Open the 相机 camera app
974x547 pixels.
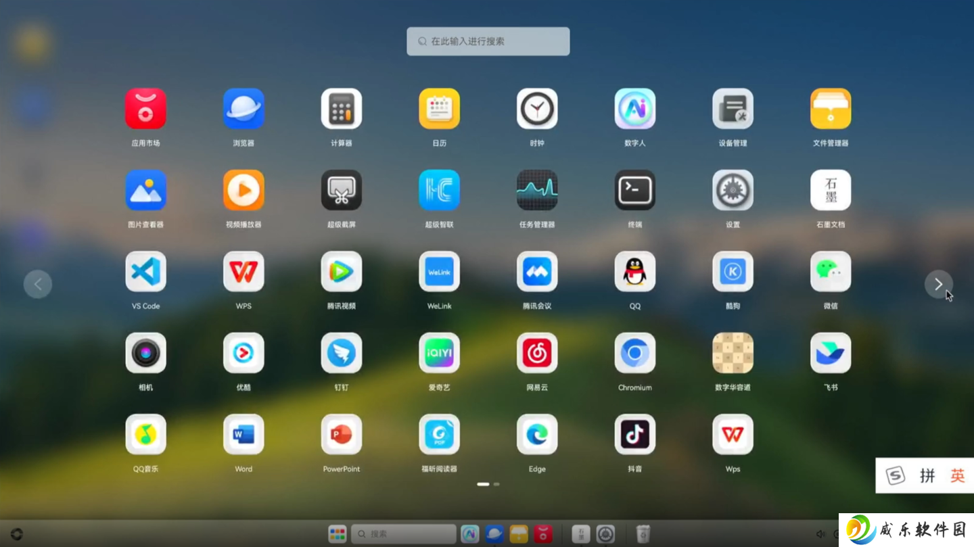[145, 353]
